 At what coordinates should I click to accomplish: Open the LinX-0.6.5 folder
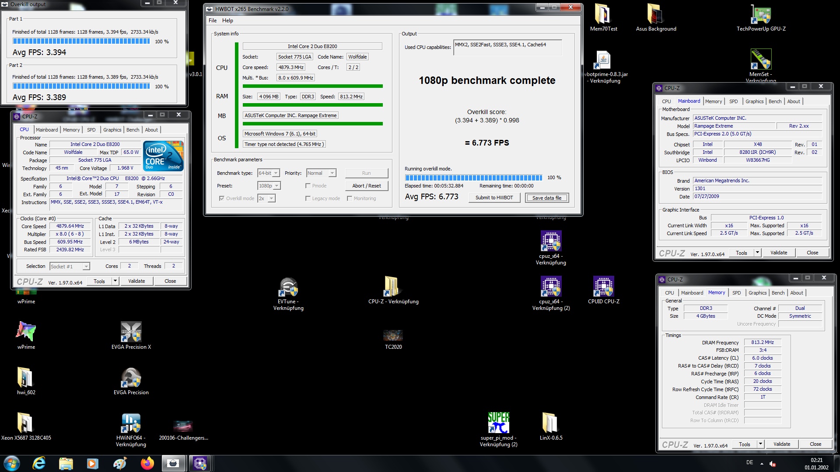[551, 423]
